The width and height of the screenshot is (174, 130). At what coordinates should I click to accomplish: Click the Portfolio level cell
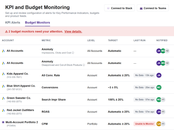coord(92,124)
